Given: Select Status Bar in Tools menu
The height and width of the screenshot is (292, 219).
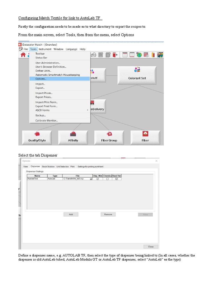Looking at the screenshot, I should [x=60, y=58].
